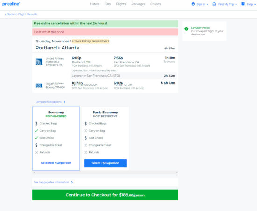Click the fare options horizontal scrollbar
Screen dimensions: 257x211
click(x=105, y=172)
